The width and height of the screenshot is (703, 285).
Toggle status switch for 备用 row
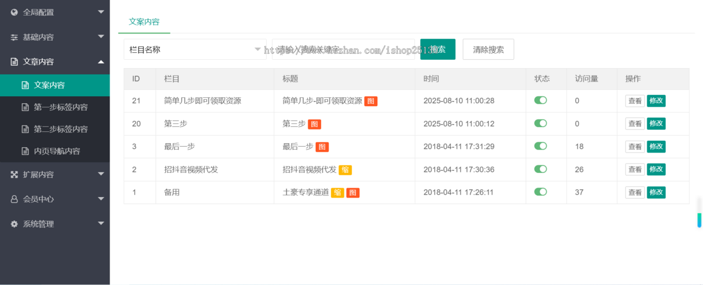point(541,192)
